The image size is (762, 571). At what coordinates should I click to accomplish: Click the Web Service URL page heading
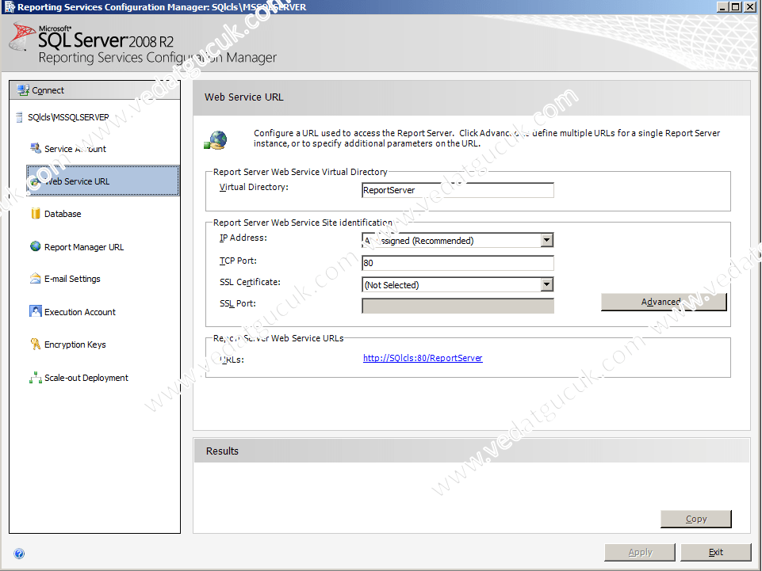(x=244, y=97)
